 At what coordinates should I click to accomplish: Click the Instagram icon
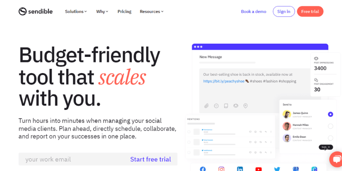point(221,169)
